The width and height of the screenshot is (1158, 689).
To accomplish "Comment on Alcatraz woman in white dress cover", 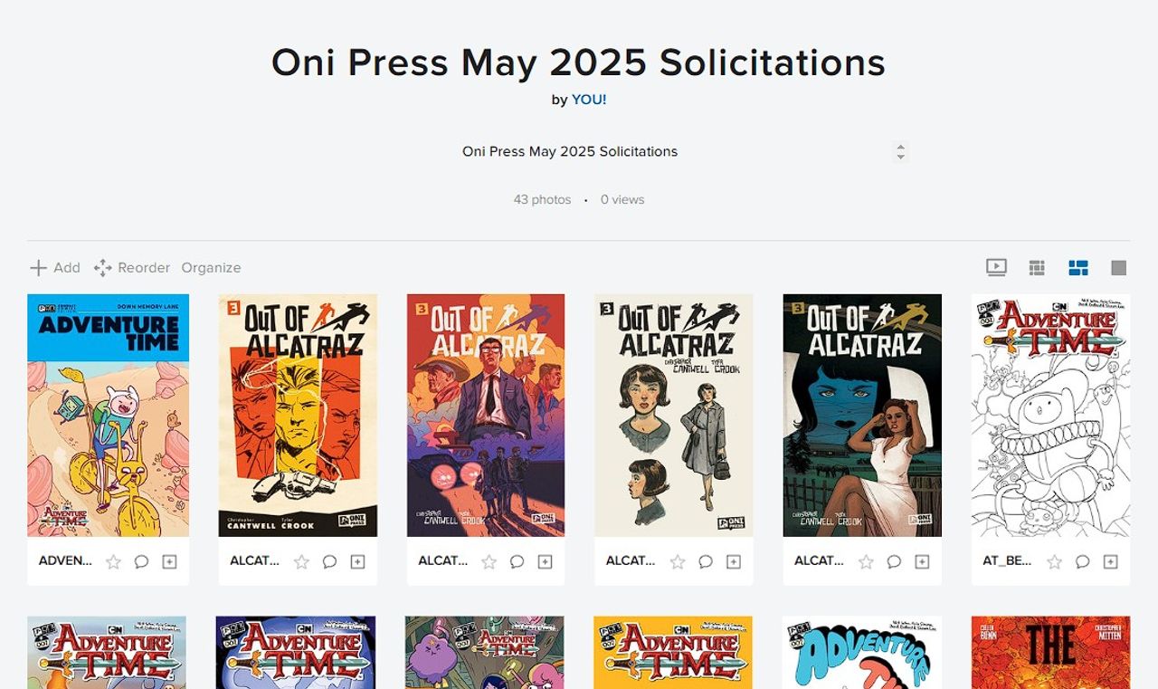I will coord(894,562).
